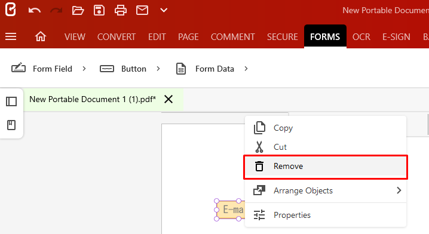Expand the Form Data chevron
429x234 pixels.
[246, 69]
